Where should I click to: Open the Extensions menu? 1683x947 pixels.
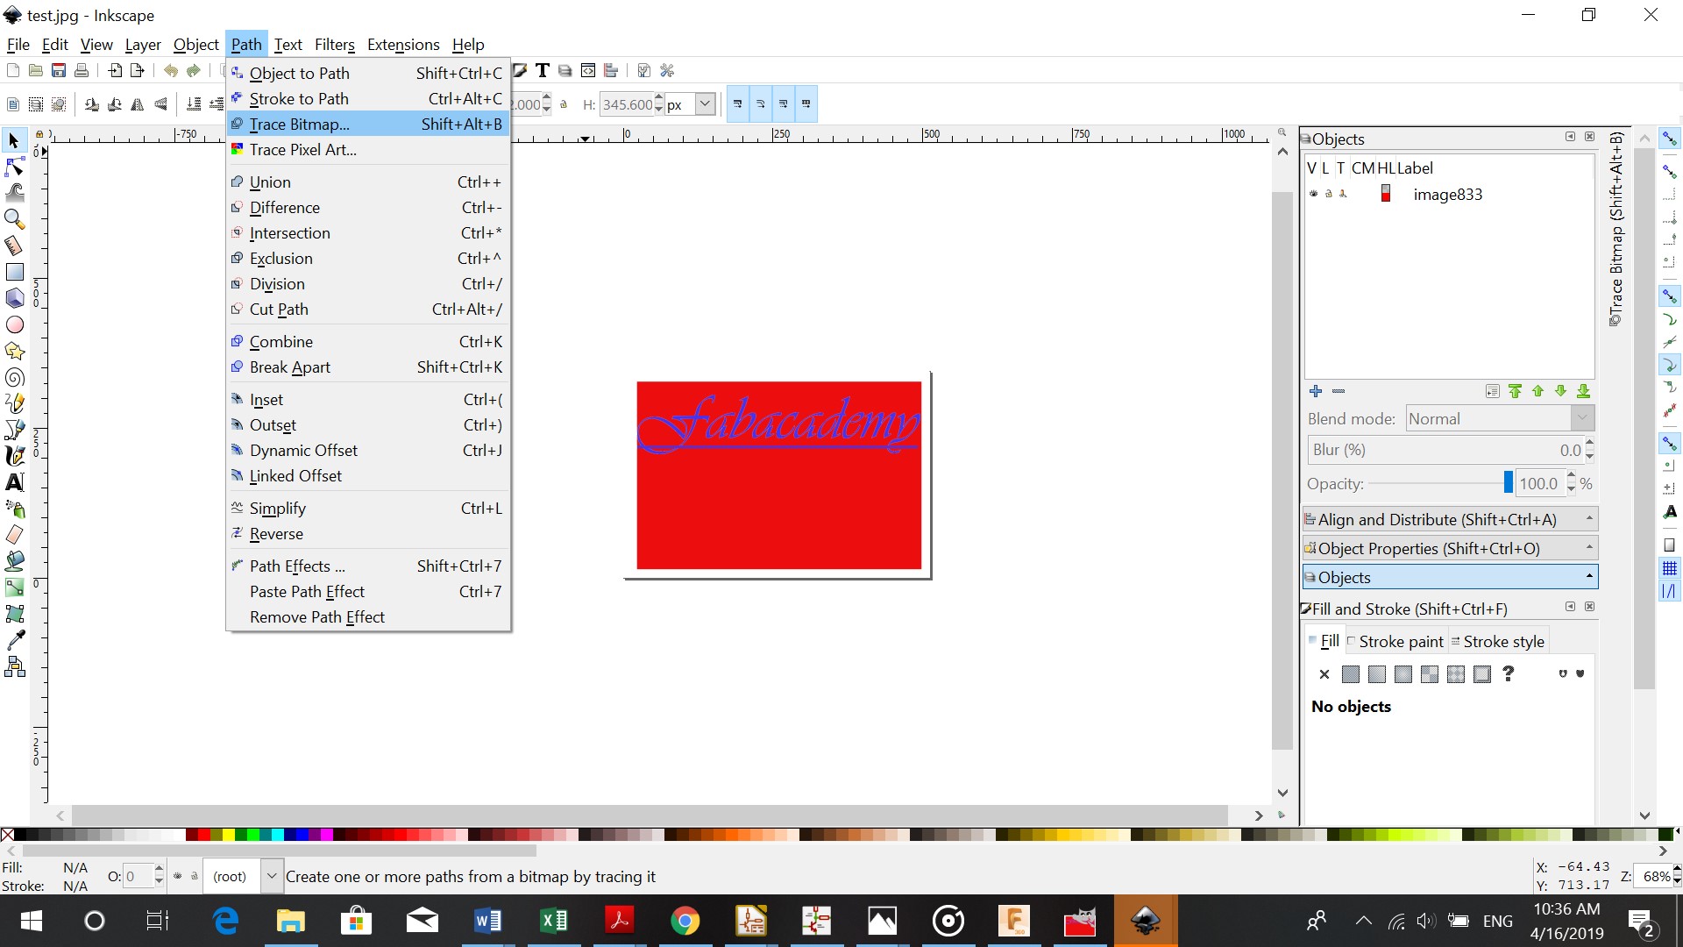(x=403, y=45)
